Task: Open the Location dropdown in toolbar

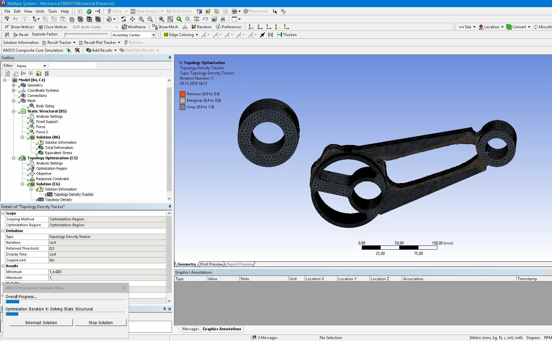Action: [491, 27]
